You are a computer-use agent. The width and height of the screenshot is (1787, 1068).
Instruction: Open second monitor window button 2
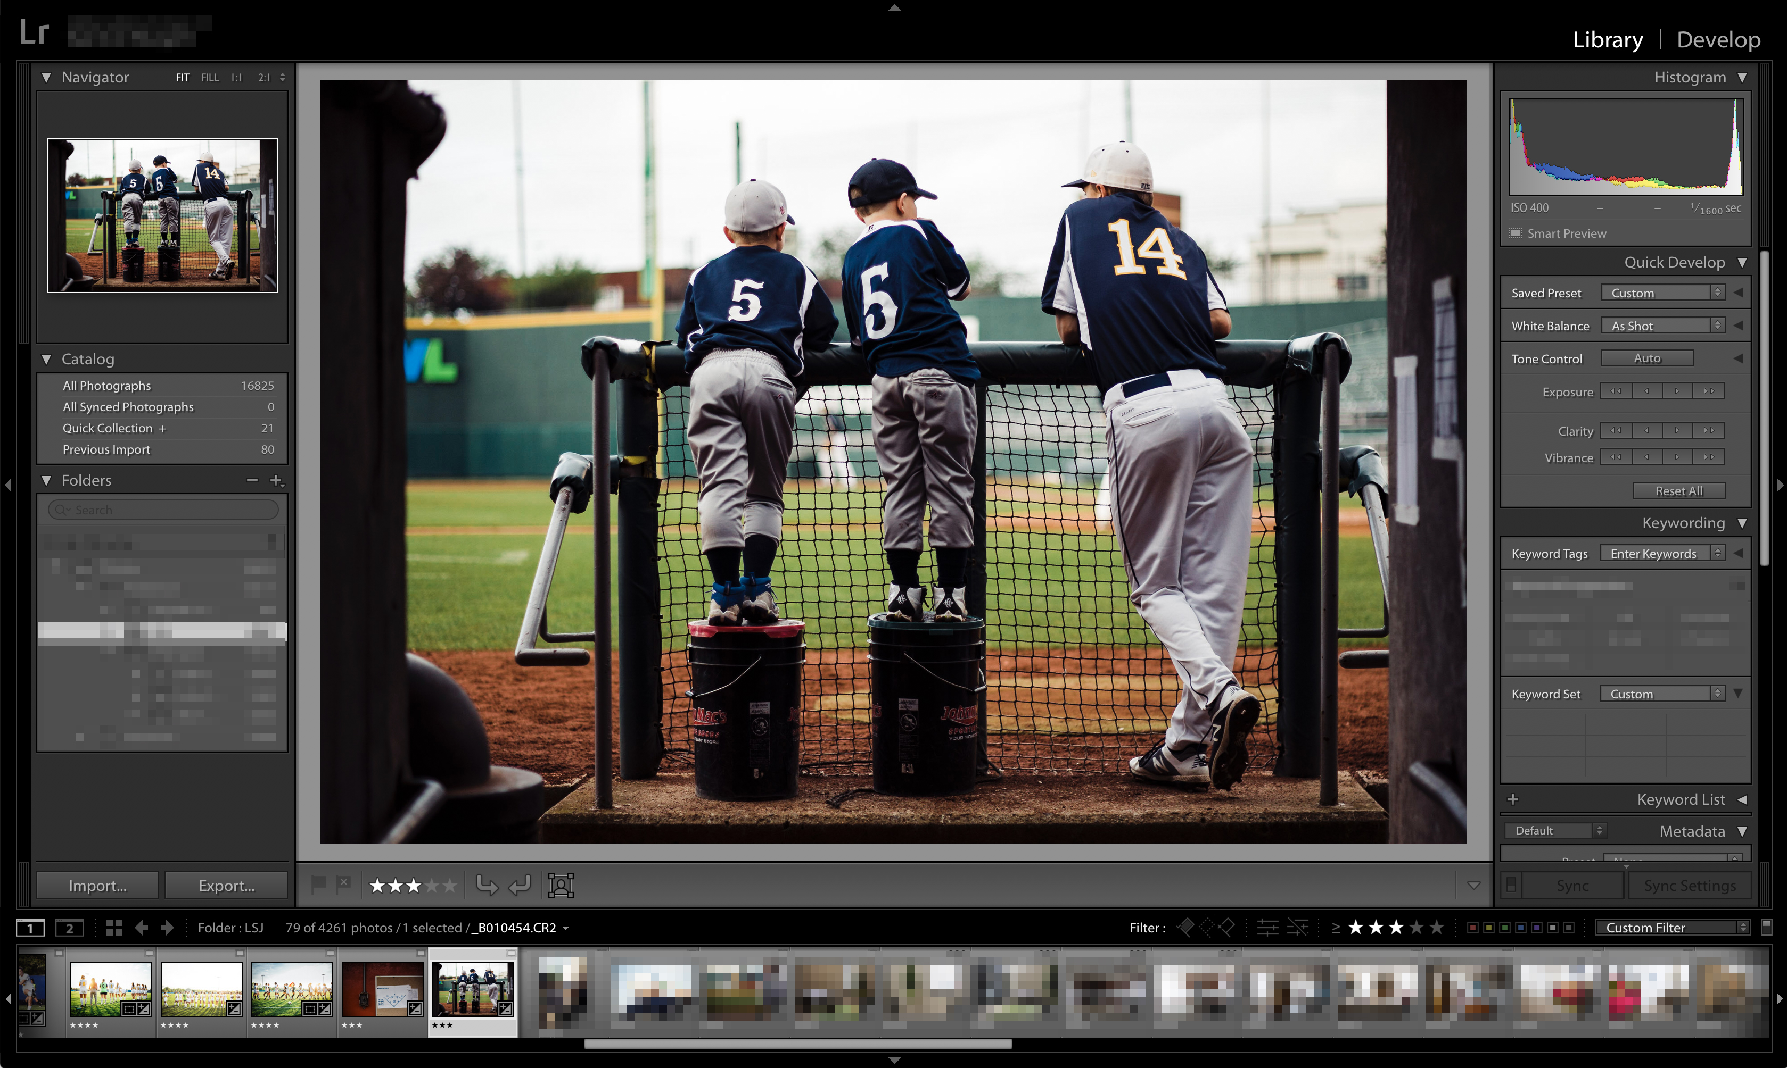pos(69,928)
